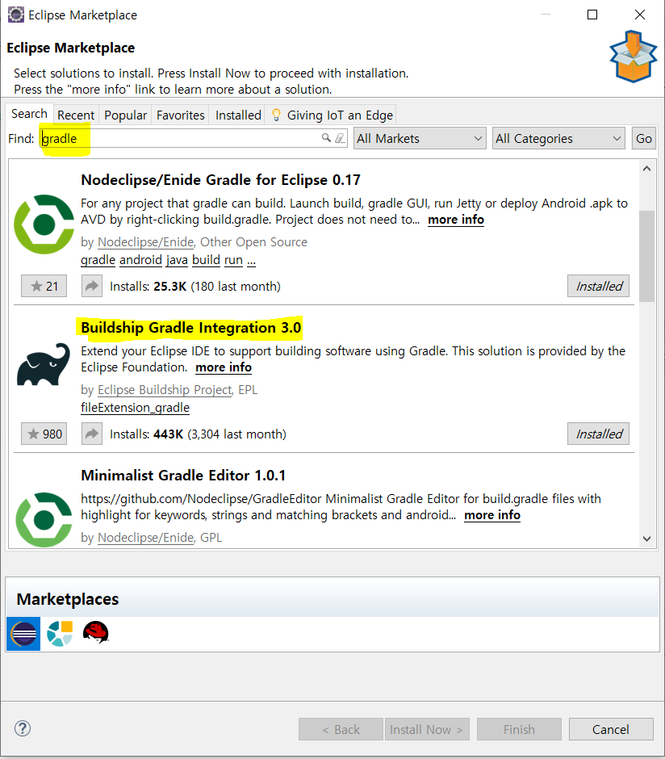Go to the Installed tab
Image resolution: width=665 pixels, height=759 pixels.
pyautogui.click(x=238, y=115)
